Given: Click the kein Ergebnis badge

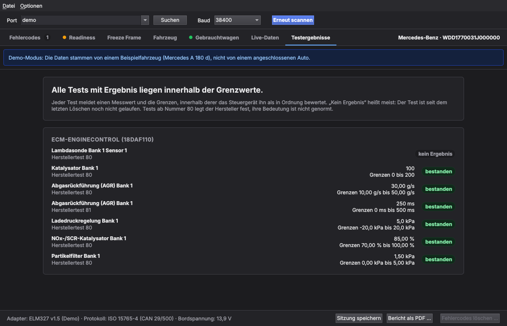Looking at the screenshot, I should coord(435,154).
